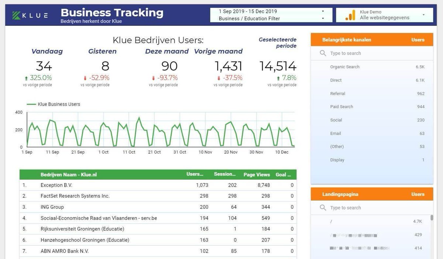Select the landing page row with 429 users
This screenshot has width=443, height=259.
pos(370,235)
